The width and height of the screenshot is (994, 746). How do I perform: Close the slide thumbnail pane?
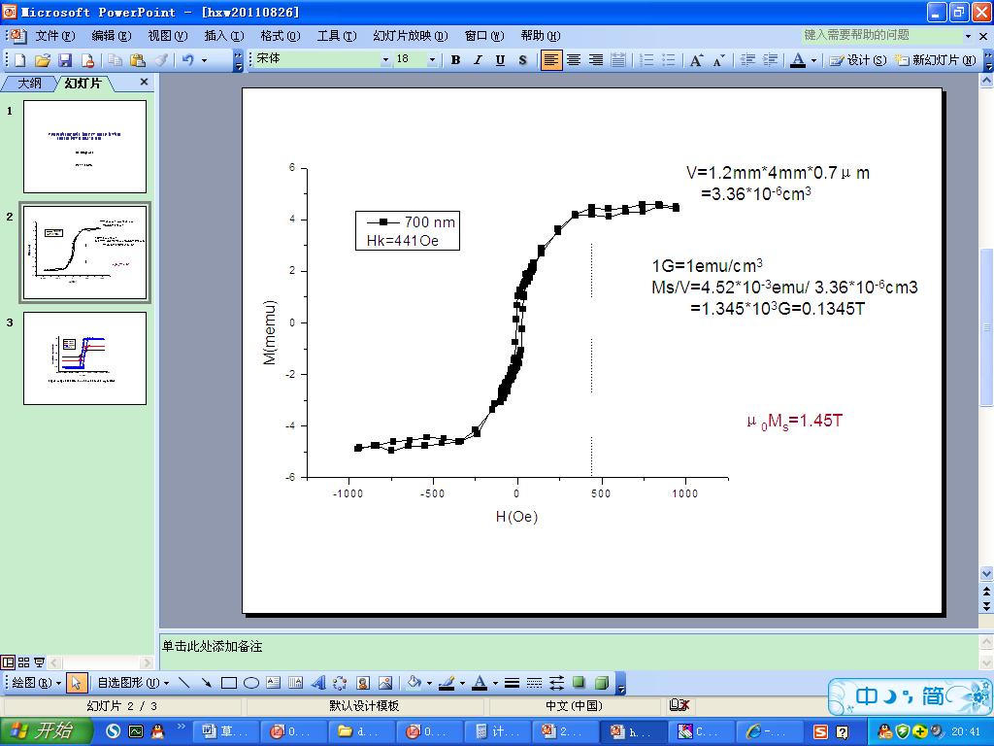point(144,82)
